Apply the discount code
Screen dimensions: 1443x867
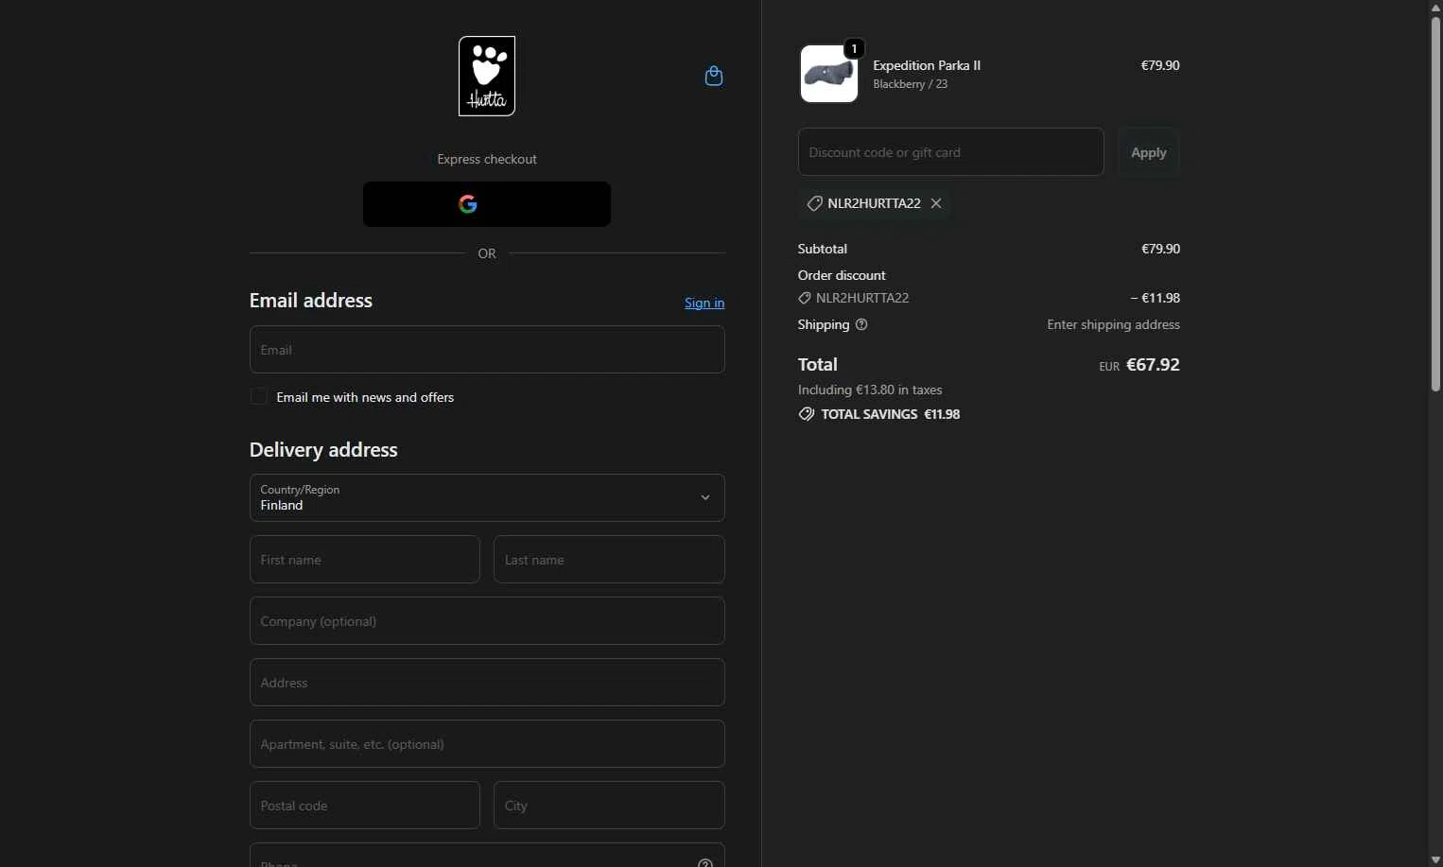(x=1149, y=152)
